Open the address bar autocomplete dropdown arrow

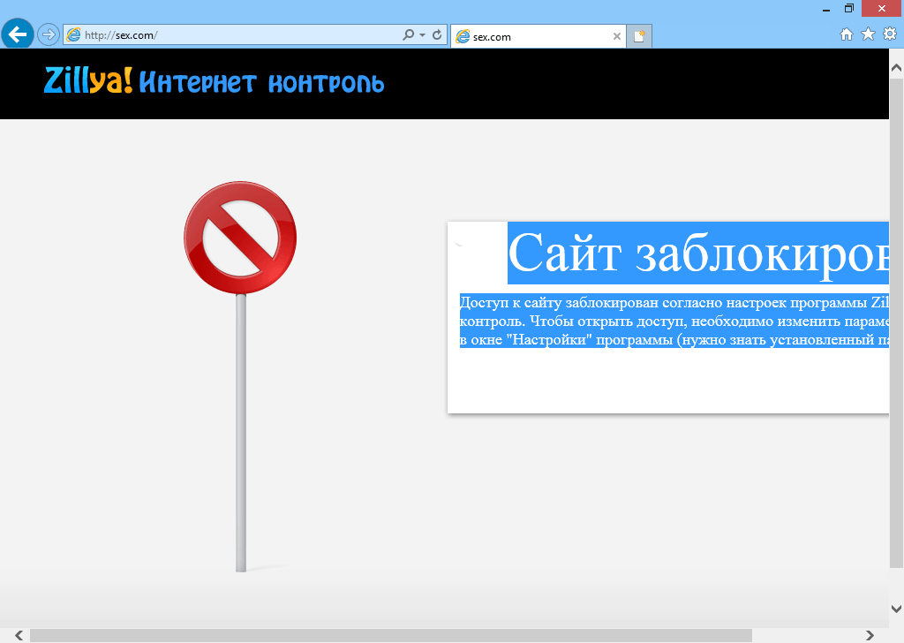pos(423,35)
